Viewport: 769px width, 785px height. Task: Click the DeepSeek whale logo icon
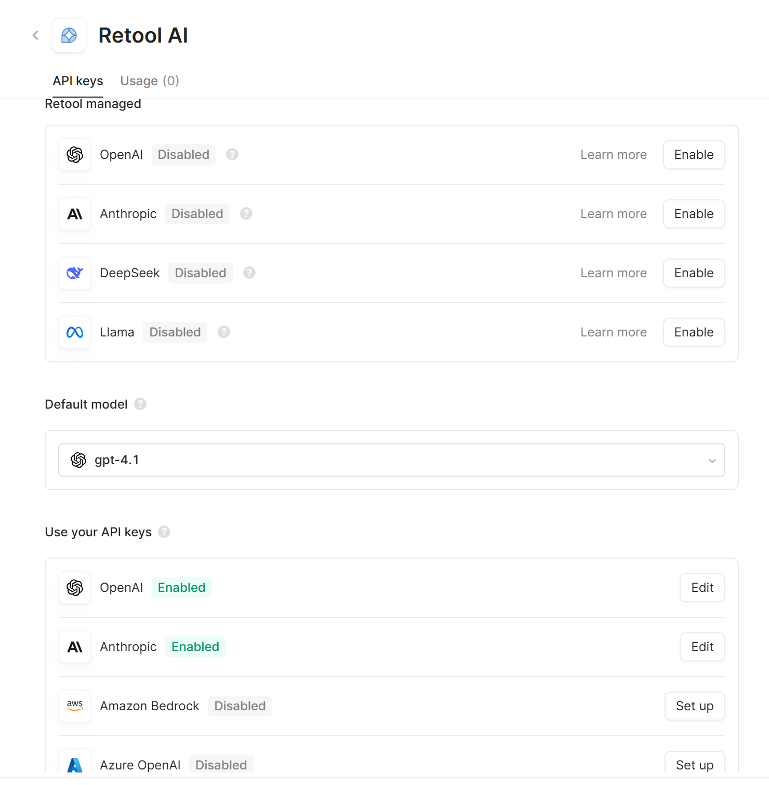(75, 273)
